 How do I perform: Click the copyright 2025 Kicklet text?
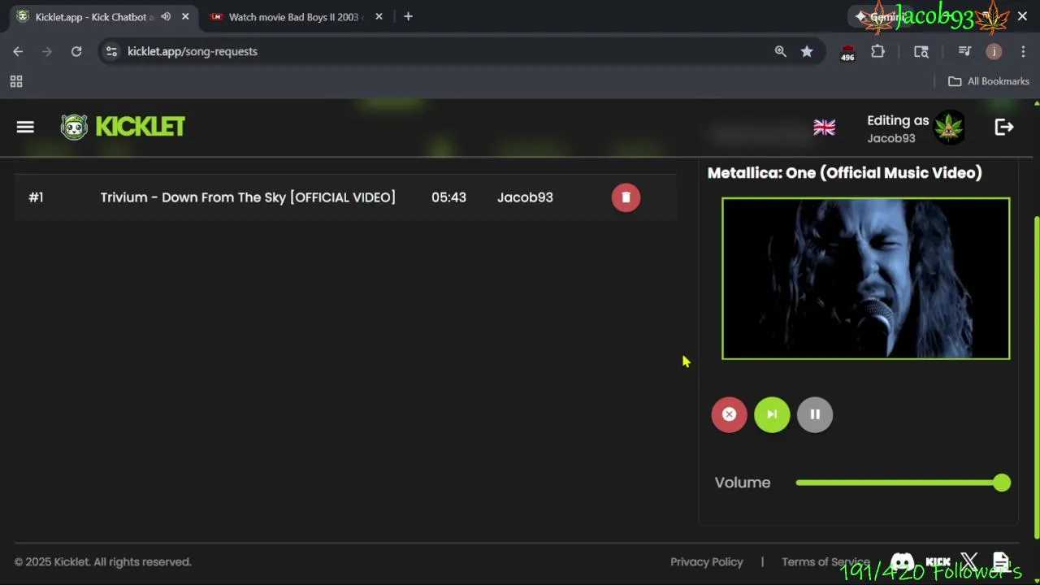click(102, 561)
